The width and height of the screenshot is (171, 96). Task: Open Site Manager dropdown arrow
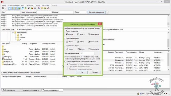click(x=6, y=8)
